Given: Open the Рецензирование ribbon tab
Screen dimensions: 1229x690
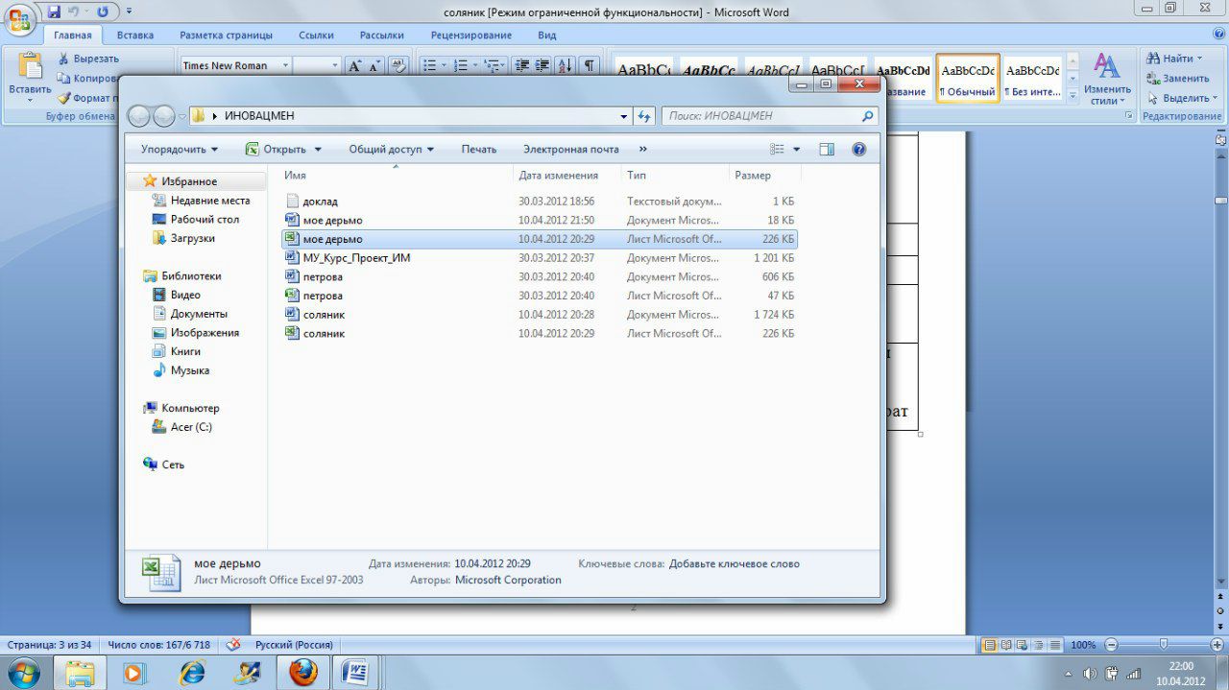Looking at the screenshot, I should click(471, 36).
